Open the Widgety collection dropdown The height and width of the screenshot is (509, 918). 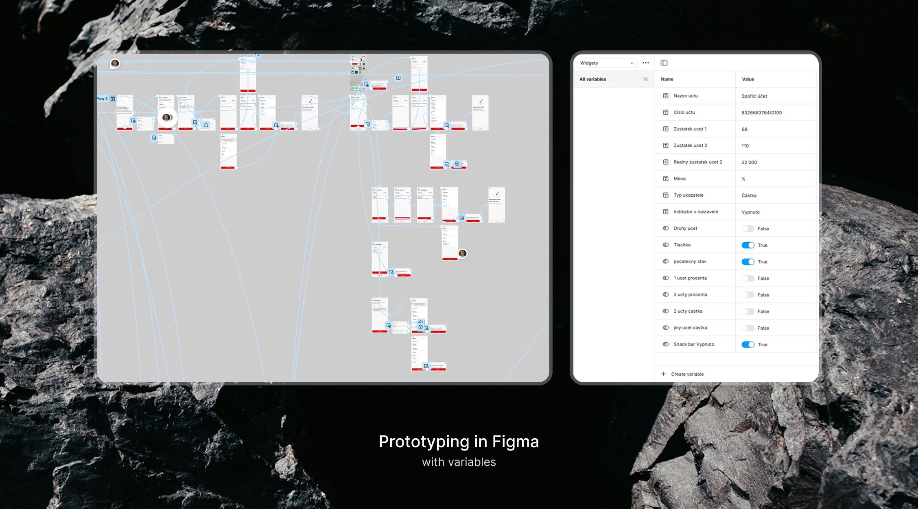pyautogui.click(x=606, y=63)
